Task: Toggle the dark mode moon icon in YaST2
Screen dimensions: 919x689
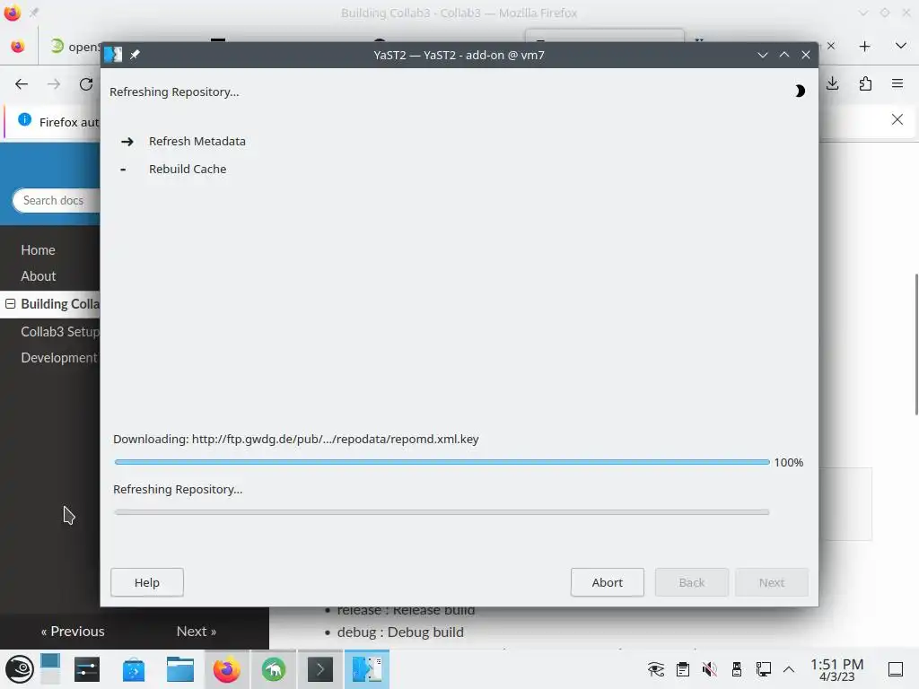Action: click(800, 91)
